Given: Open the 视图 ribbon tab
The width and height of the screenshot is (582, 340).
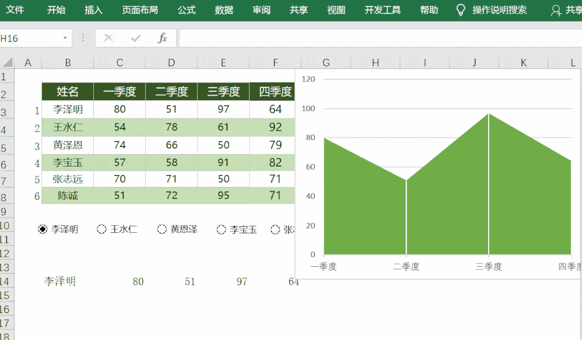Looking at the screenshot, I should [x=336, y=10].
